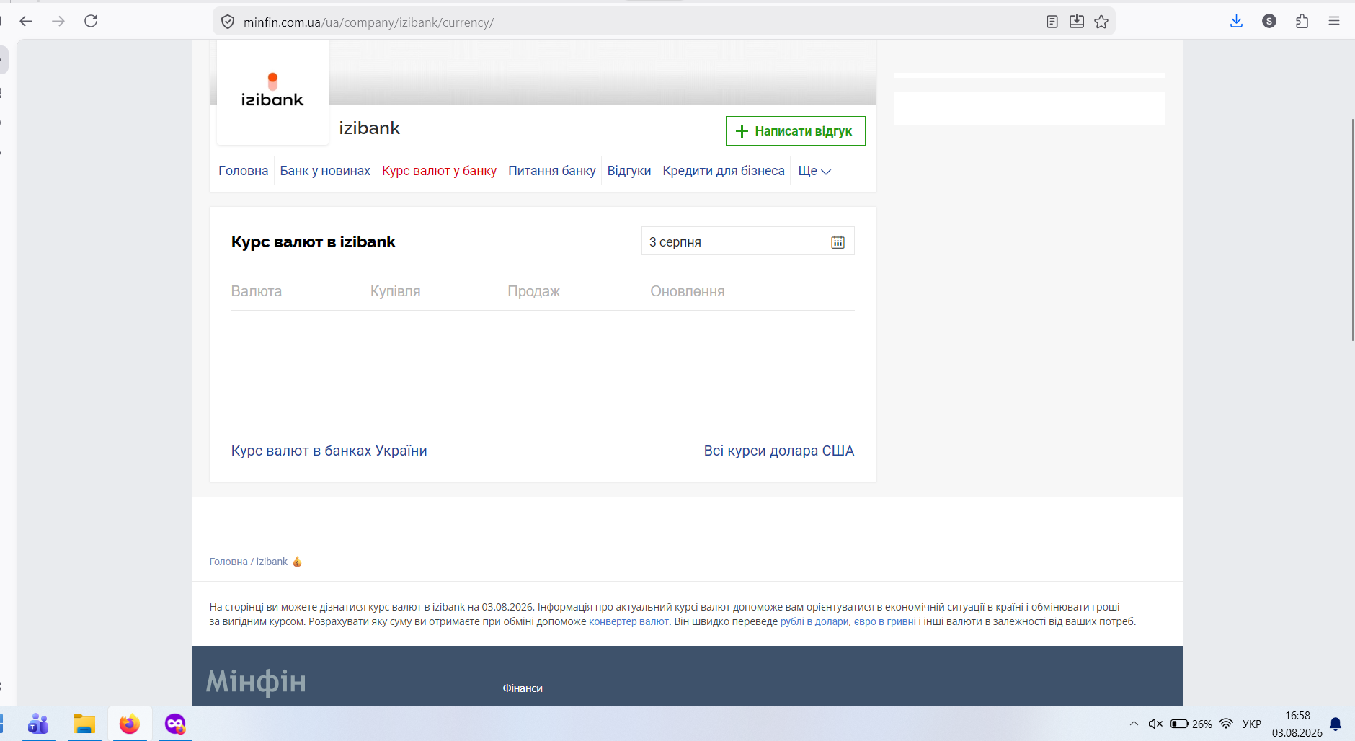Click the Написати відгук button
The image size is (1355, 741).
point(795,131)
